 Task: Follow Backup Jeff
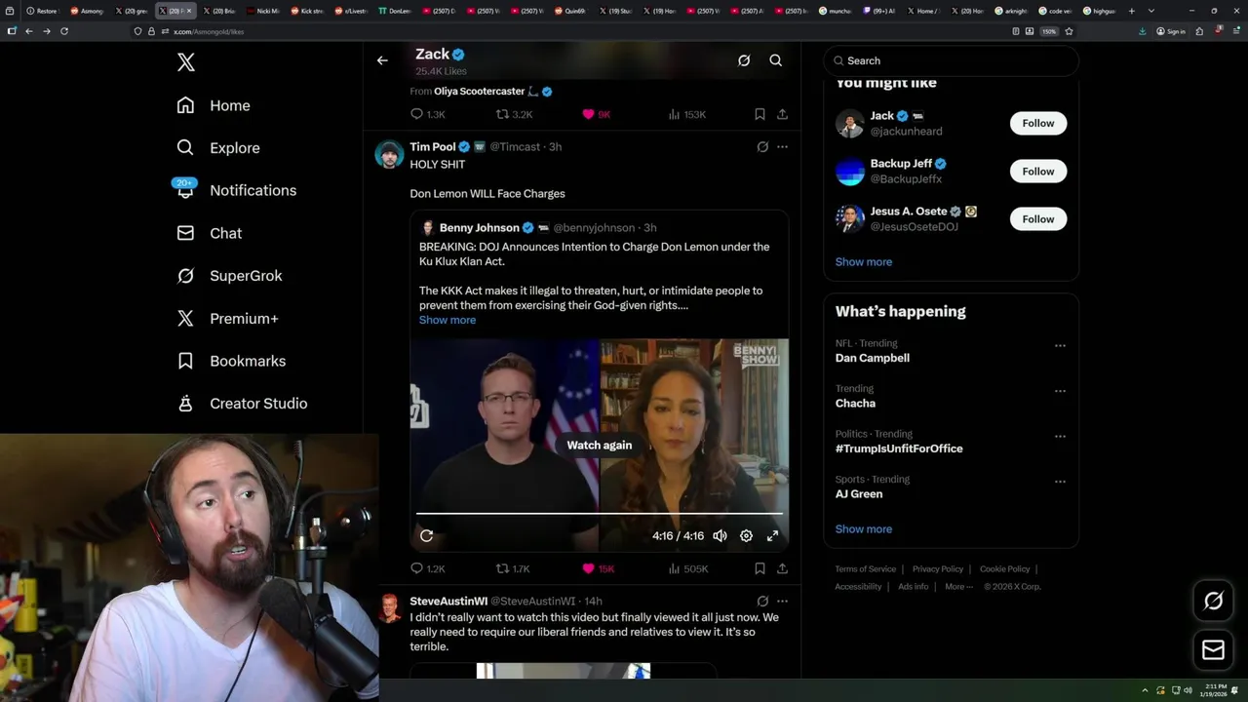1038,171
